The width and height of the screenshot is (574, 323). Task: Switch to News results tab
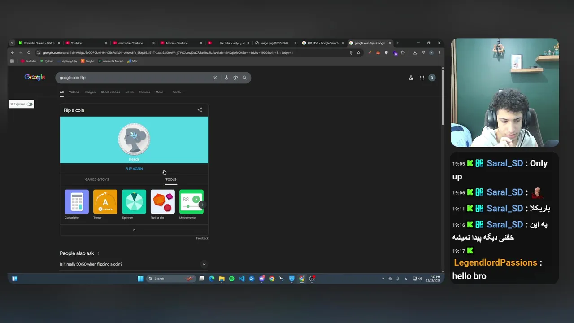tap(129, 92)
